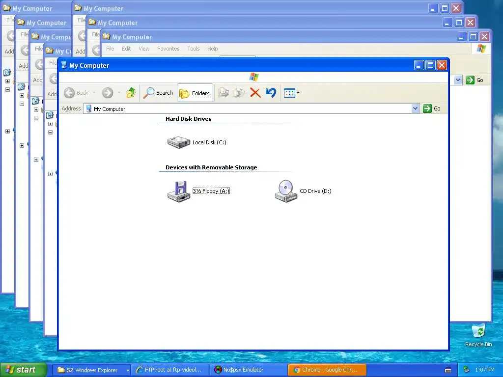Expand the address bar dropdown in front window
503x377 pixels.
415,108
